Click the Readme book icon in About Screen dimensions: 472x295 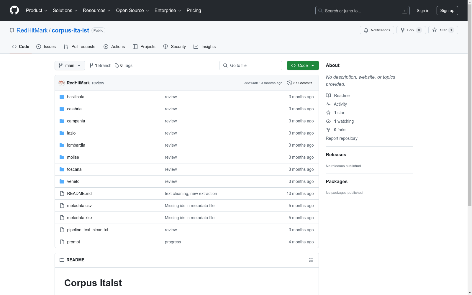328,96
